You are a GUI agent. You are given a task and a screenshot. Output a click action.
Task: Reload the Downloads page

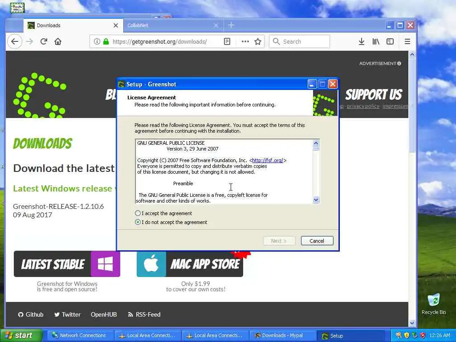(44, 41)
